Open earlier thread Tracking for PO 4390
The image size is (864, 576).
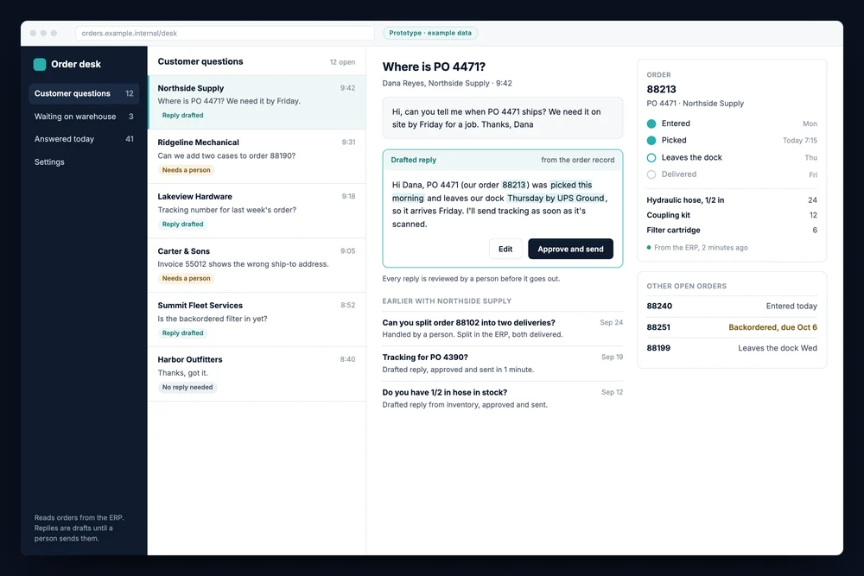coord(503,364)
